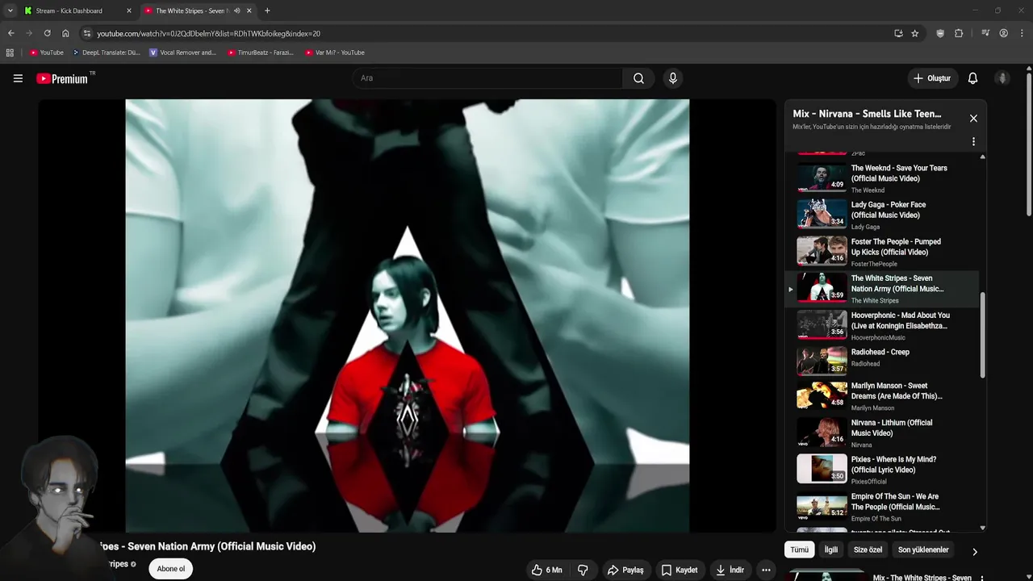Viewport: 1033px width, 581px height.
Task: Play Pixies Where Is My Mind
Action: pos(882,470)
